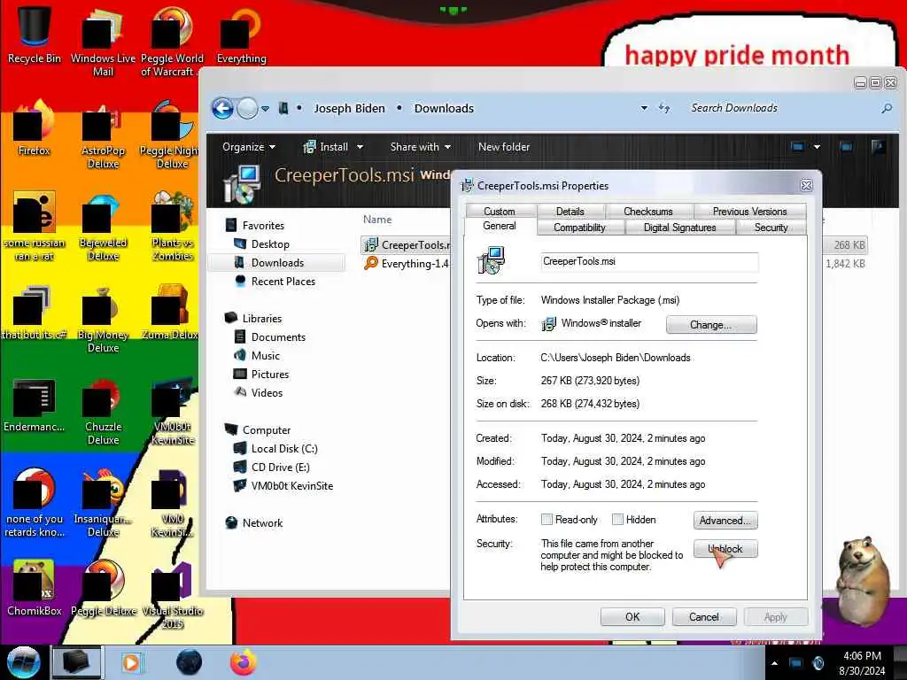
Task: Open the Pictures library
Action: pyautogui.click(x=269, y=374)
